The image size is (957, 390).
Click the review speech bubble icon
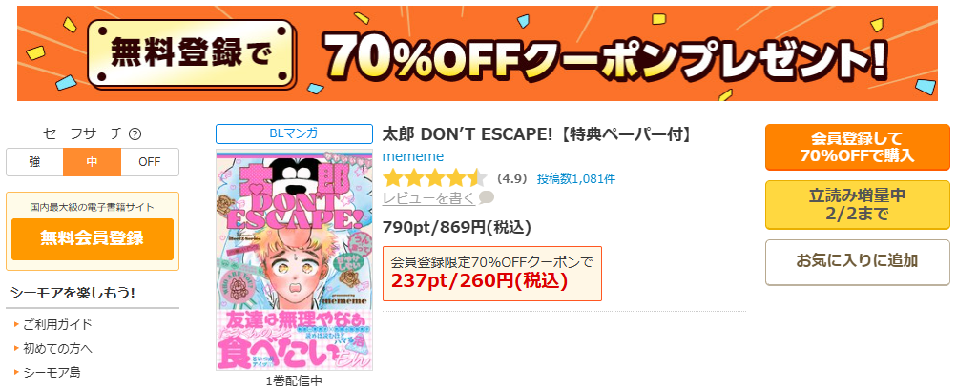click(x=487, y=197)
